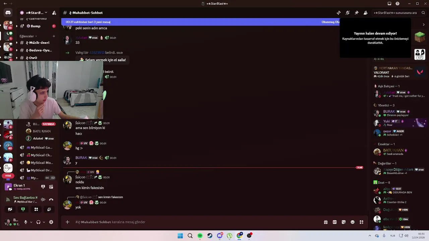Open the Windows Start menu
The image size is (429, 241).
point(180,236)
